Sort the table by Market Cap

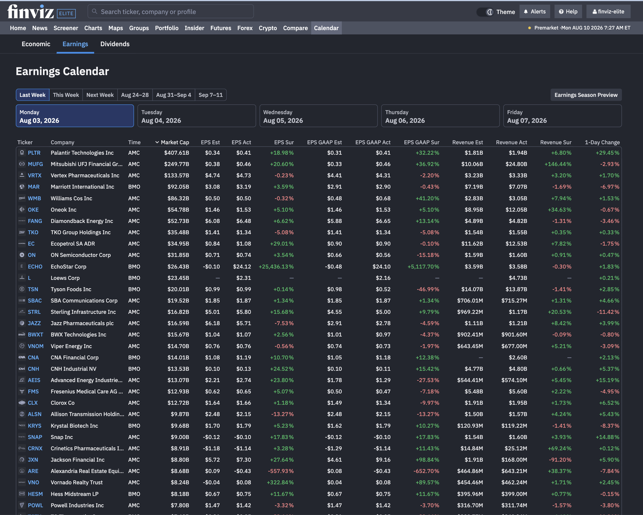coord(172,142)
